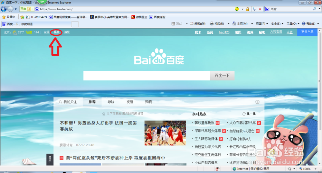Stop loading with the red X icon
322x173 pixels.
pyautogui.click(x=260, y=9)
